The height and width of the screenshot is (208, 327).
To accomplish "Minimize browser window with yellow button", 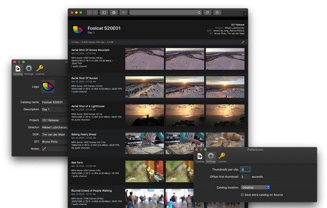I will (76, 12).
